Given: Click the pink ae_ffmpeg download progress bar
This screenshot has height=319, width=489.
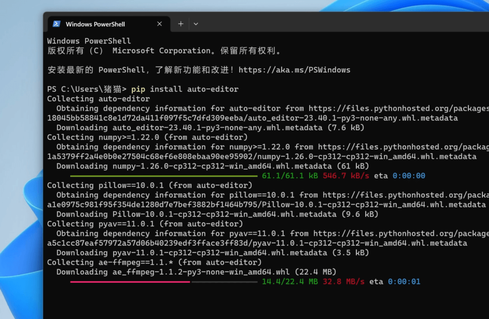Looking at the screenshot, I should tap(130, 282).
